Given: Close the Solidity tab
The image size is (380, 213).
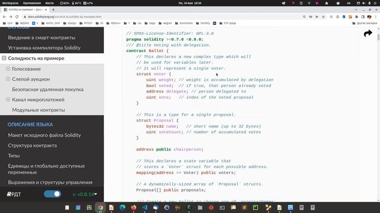Looking at the screenshot, I should (46, 9).
